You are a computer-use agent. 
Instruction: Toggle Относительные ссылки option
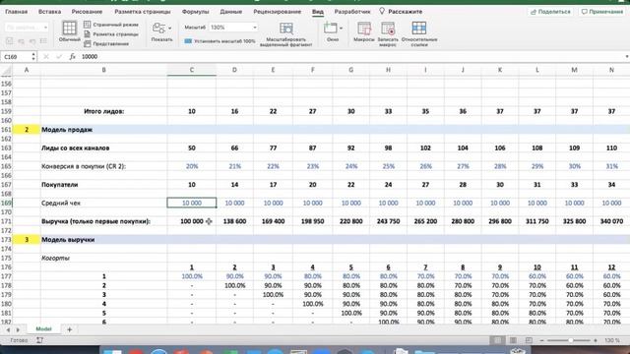click(419, 34)
